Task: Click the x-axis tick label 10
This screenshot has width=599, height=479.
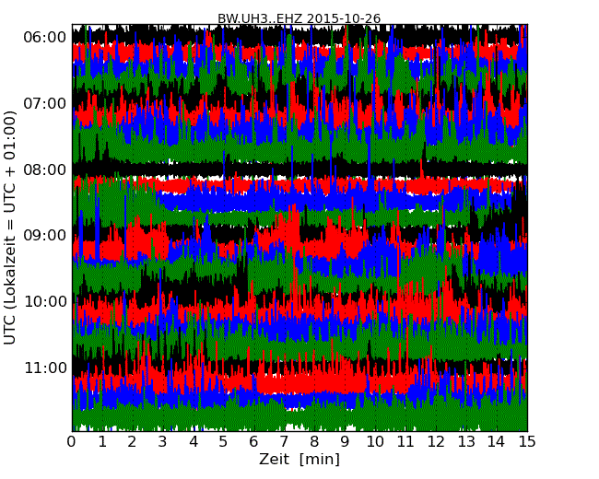Action: (x=375, y=441)
